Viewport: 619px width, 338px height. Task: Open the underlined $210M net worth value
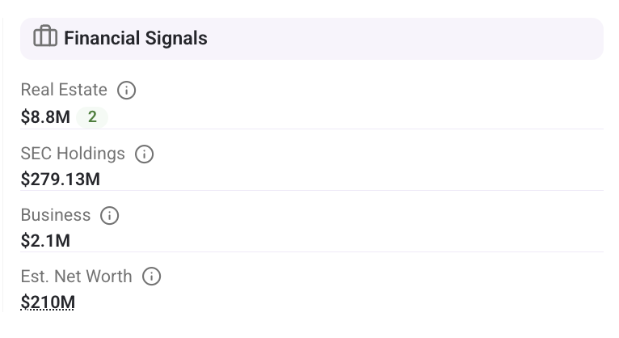click(48, 302)
